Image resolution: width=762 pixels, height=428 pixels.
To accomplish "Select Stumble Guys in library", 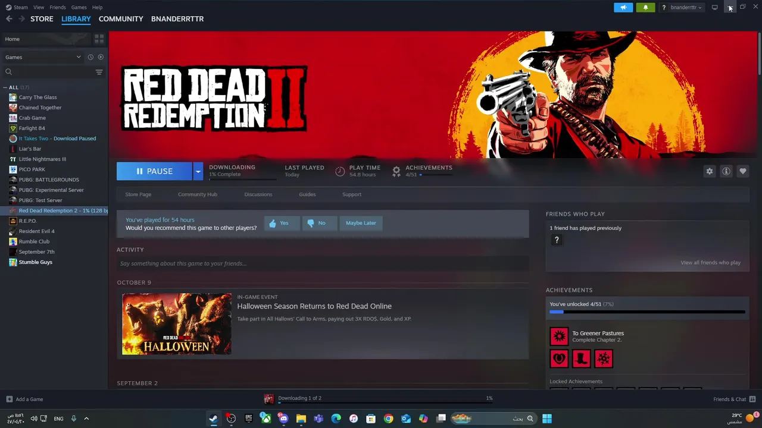I will click(35, 262).
